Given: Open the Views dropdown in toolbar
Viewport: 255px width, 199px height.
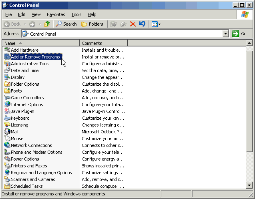Looking at the screenshot, I should (x=156, y=24).
